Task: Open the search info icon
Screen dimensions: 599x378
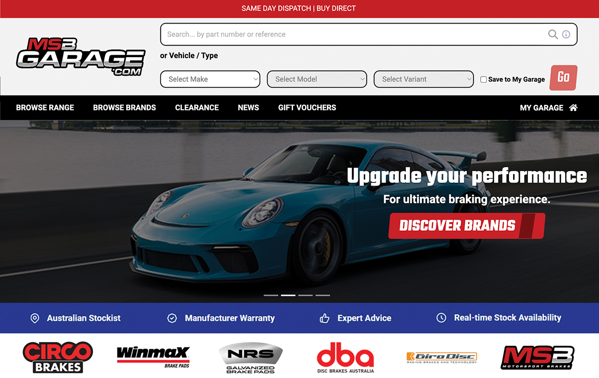Action: pyautogui.click(x=566, y=34)
